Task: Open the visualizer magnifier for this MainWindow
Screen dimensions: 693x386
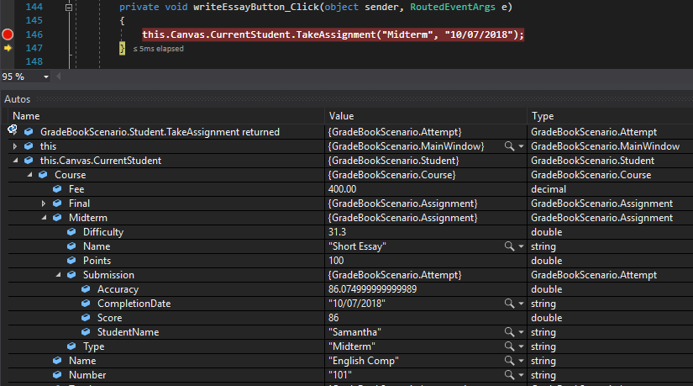Action: (x=509, y=146)
